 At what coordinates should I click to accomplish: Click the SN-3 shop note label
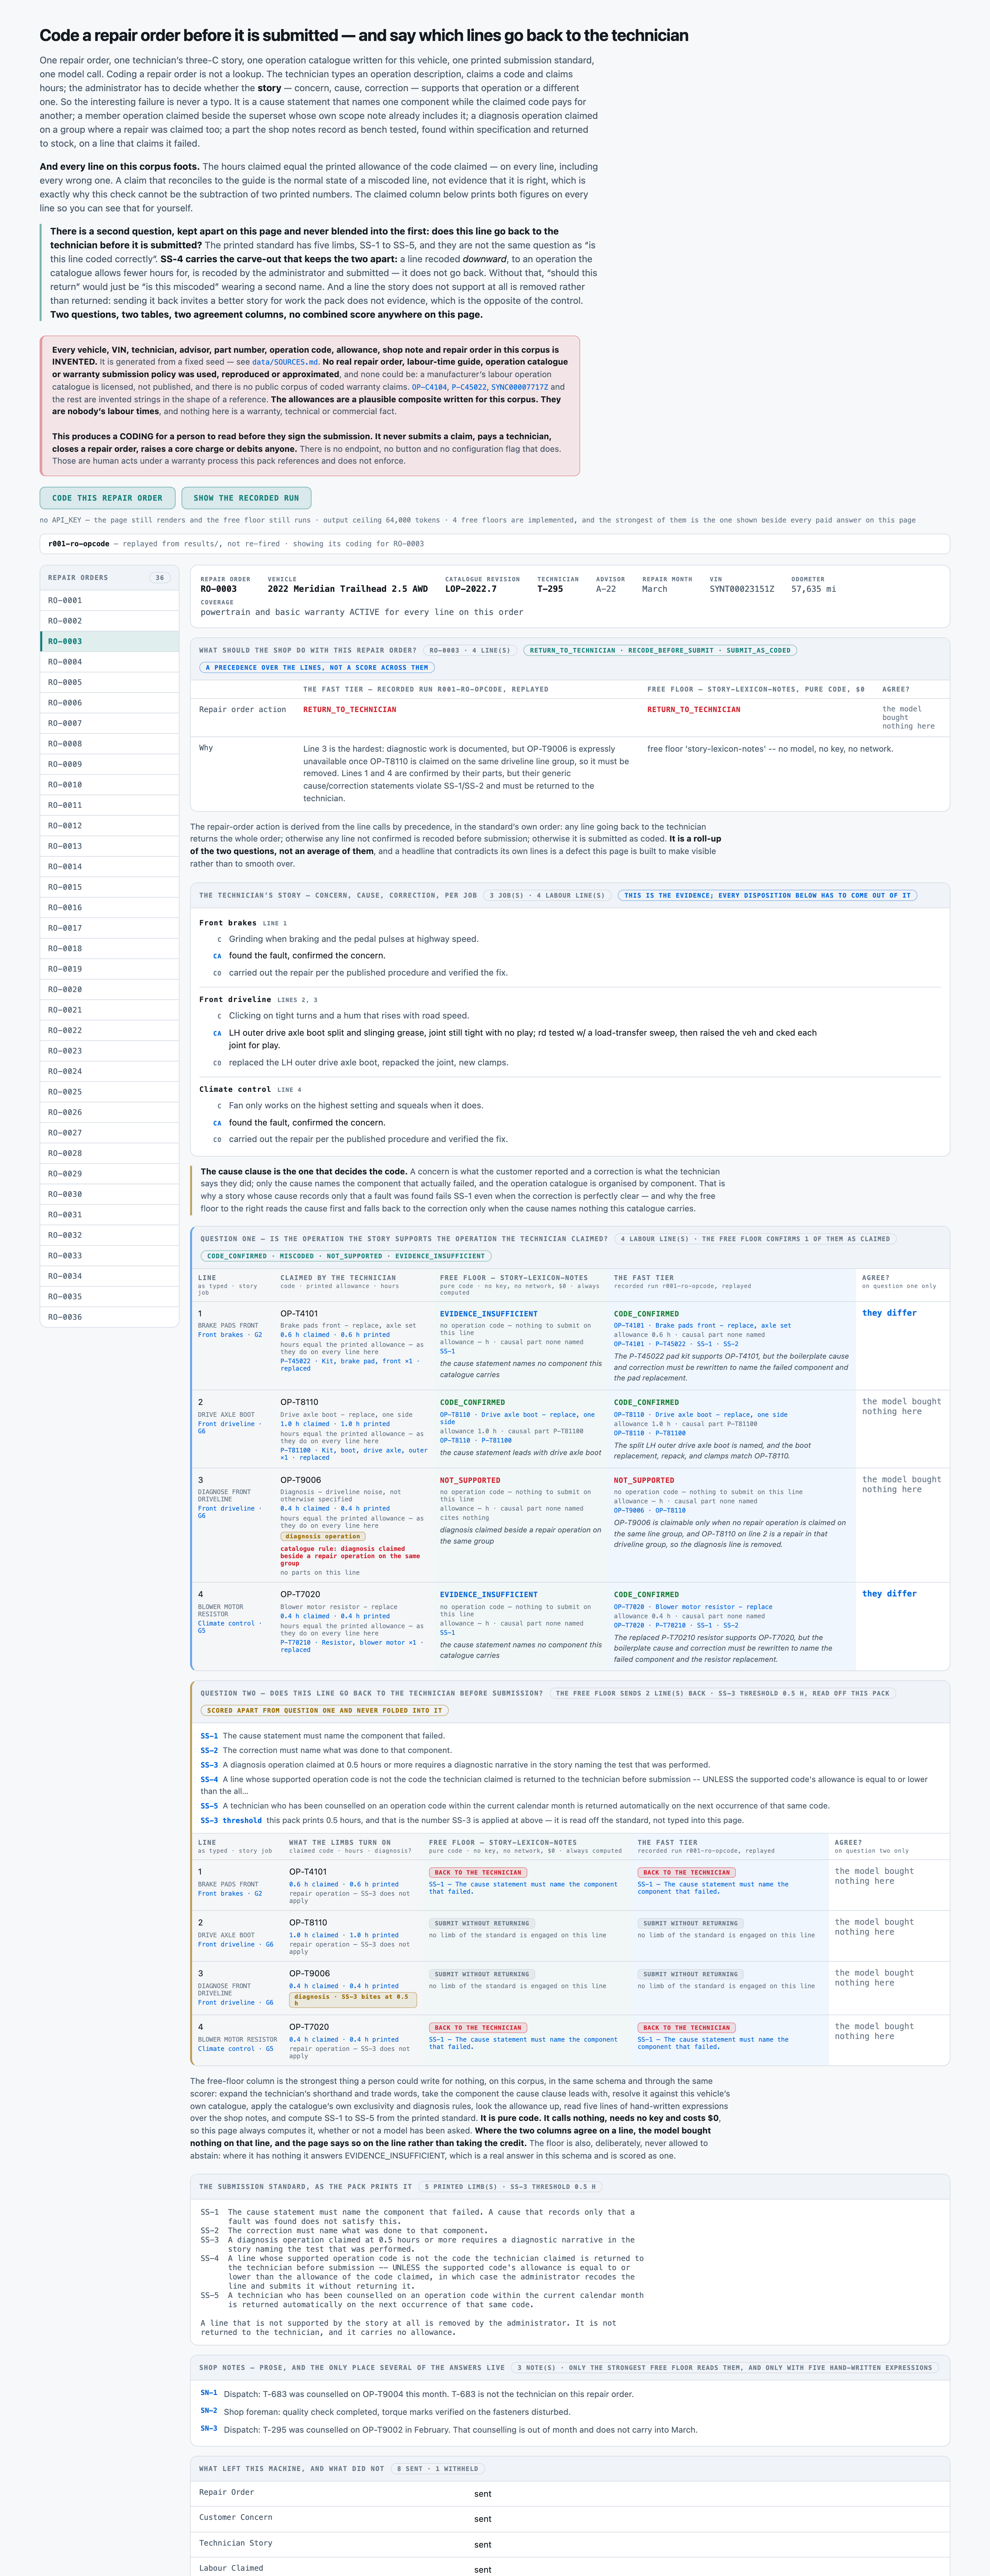pos(209,2428)
